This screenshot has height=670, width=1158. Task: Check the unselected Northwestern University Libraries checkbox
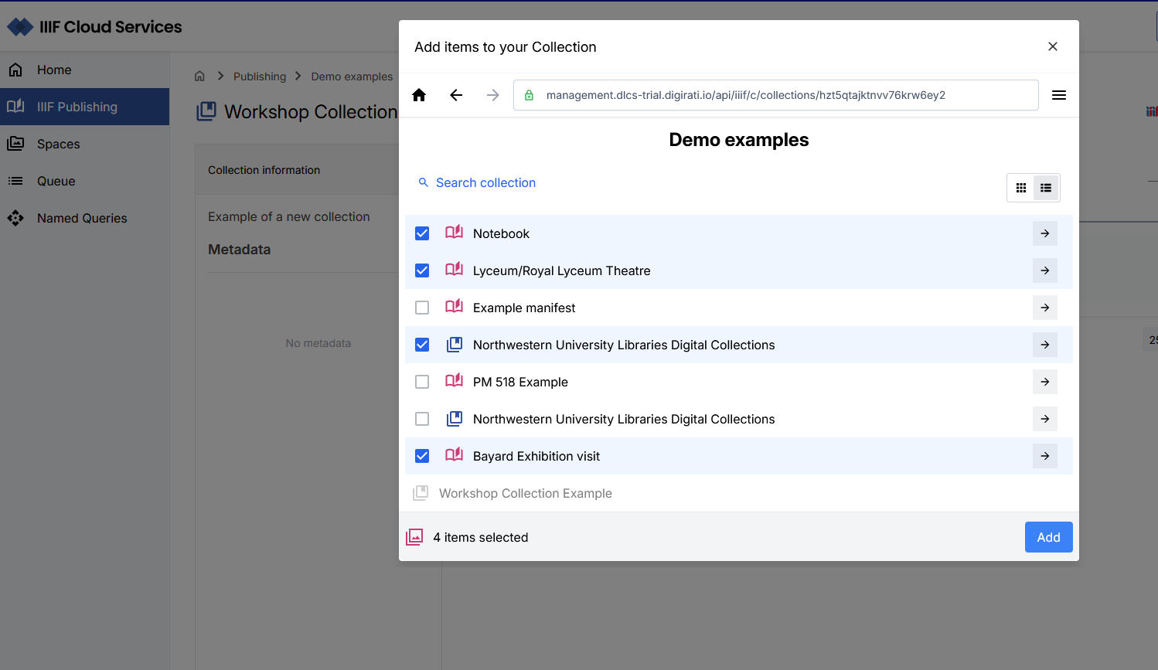(x=422, y=419)
